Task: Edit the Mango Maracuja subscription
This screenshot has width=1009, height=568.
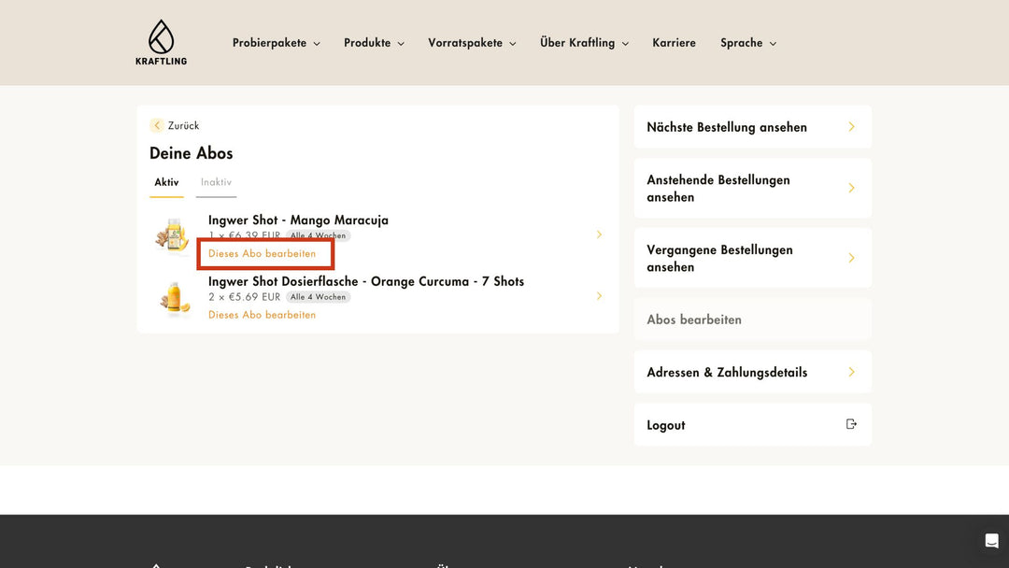Action: (262, 253)
